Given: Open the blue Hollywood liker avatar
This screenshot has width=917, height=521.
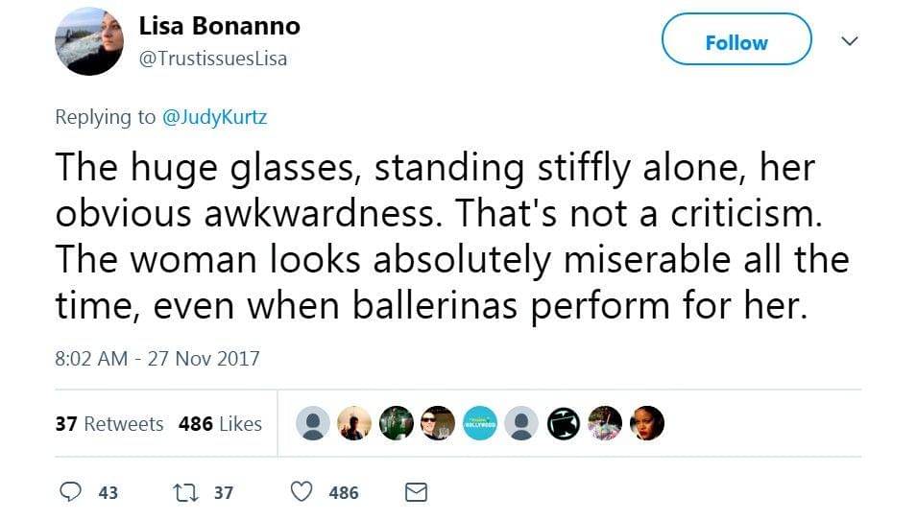Looking at the screenshot, I should (480, 423).
